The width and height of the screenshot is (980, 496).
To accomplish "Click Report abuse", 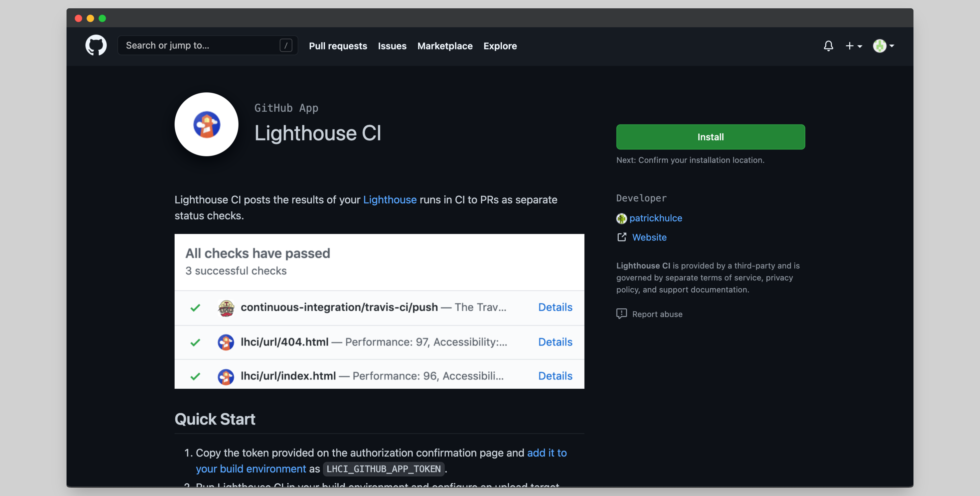I will (657, 314).
